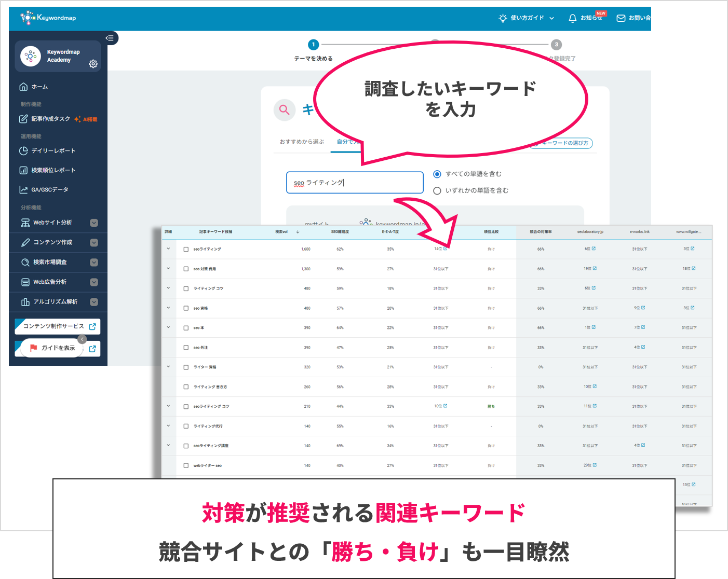Check the seo 資格 row checkbox
This screenshot has height=579, width=728.
(186, 308)
